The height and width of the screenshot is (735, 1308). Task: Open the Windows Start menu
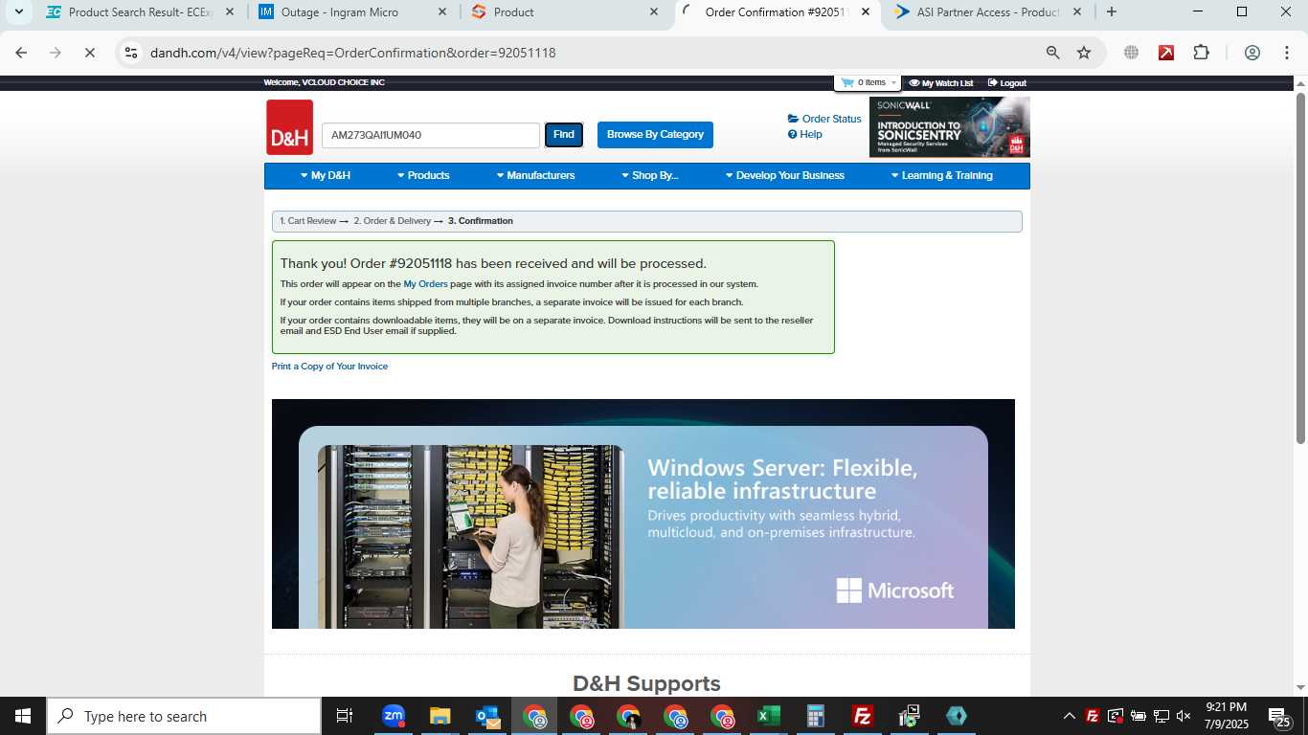(23, 716)
